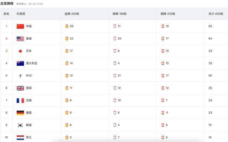Click the 共计 630枚 column header
The width and height of the screenshot is (228, 142).
coord(216,14)
